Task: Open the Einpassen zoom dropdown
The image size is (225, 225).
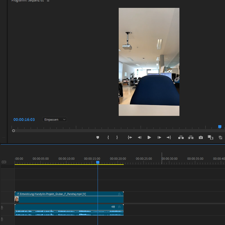Action: coord(55,120)
